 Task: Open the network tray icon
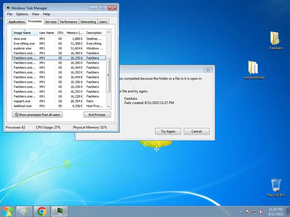(255, 212)
